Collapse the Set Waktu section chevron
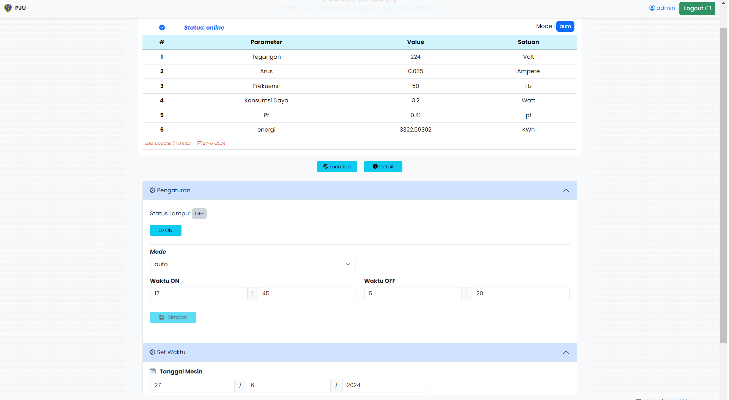 coord(566,353)
